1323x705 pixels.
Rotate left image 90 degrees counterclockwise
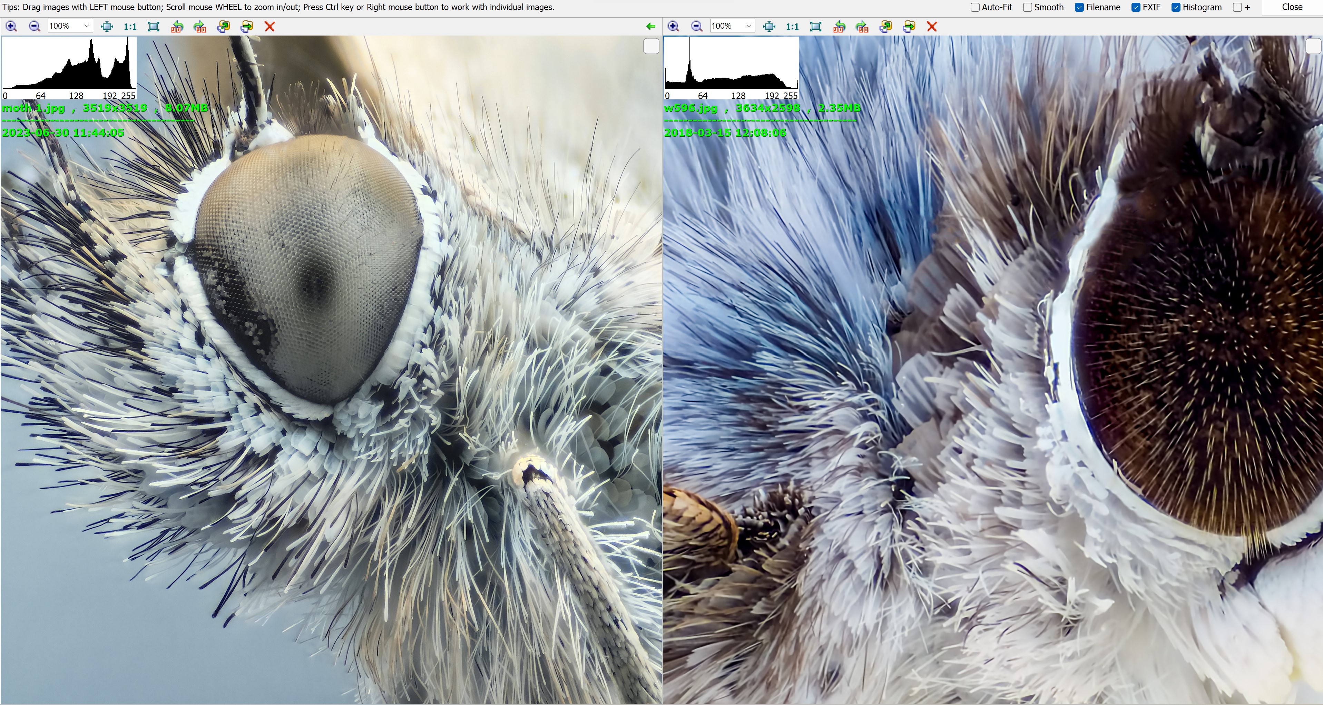(x=177, y=26)
